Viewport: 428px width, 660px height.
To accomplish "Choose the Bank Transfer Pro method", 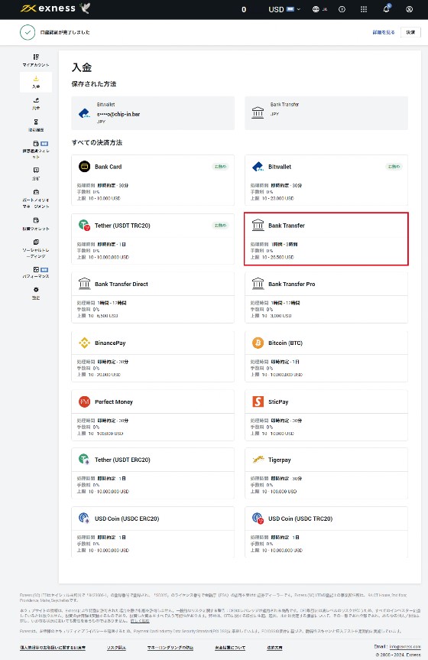I will pos(326,297).
